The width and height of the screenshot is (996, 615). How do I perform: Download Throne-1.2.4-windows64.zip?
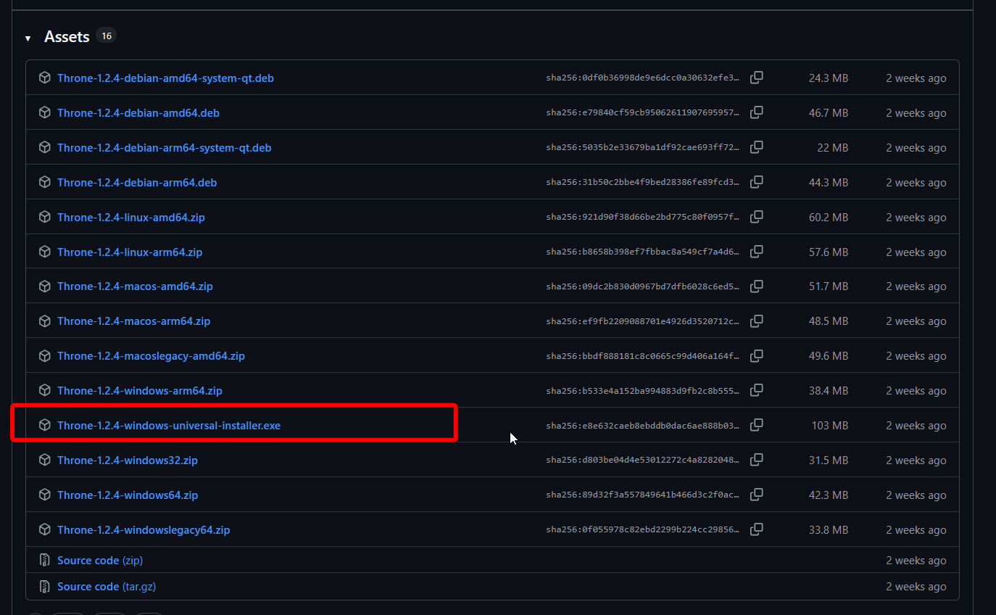pyautogui.click(x=128, y=495)
